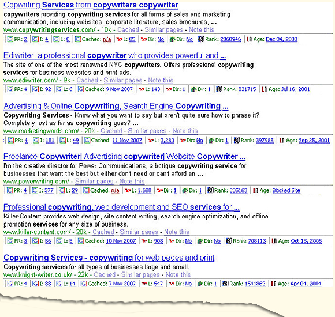Click the DMOZ Dir icon in the ediwriter.com row
The width and height of the screenshot is (335, 317).
click(x=193, y=89)
